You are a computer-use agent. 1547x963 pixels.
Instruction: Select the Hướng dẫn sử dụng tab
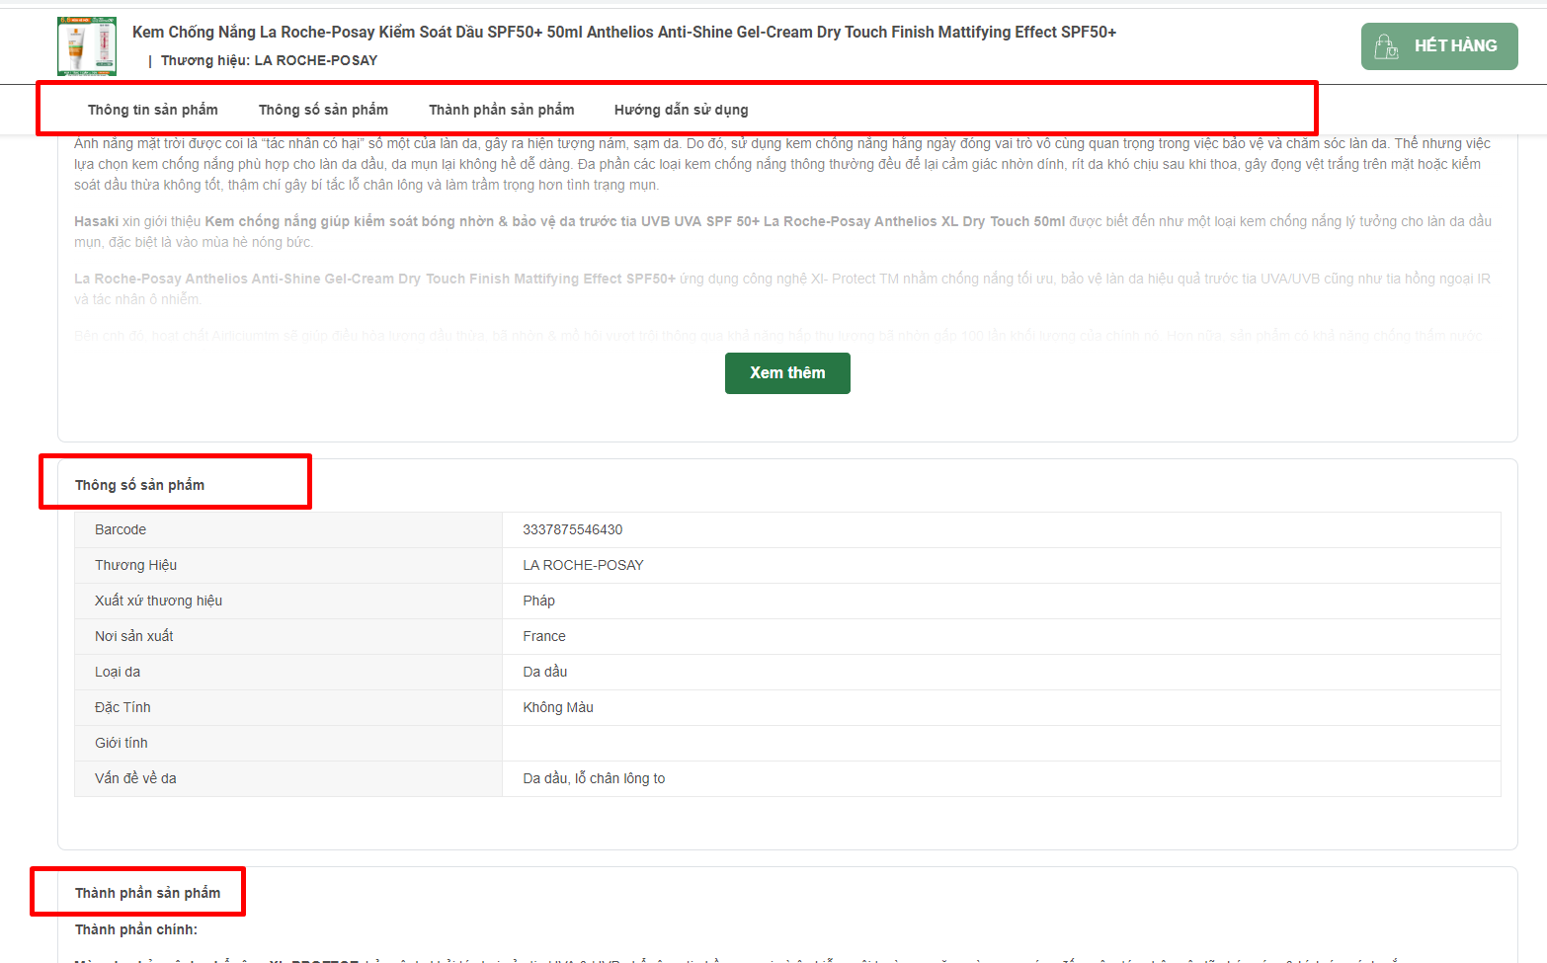[x=682, y=110]
